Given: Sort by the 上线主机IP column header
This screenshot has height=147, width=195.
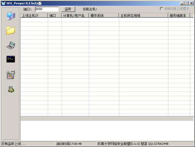Looking at the screenshot, I should tap(34, 16).
